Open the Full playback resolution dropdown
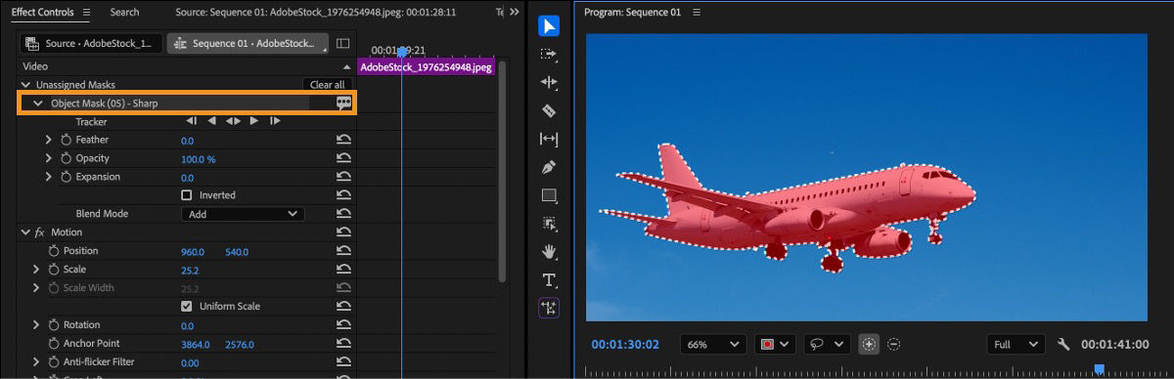1174x379 pixels. coord(1016,345)
